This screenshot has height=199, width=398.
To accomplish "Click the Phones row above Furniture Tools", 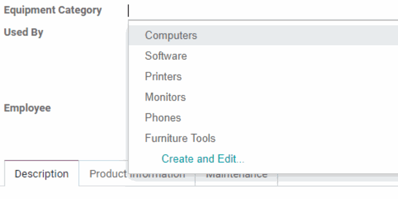I will (263, 118).
